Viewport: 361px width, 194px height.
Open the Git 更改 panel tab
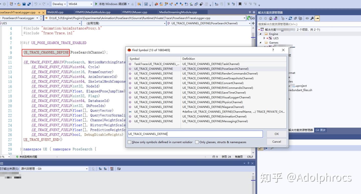click(x=320, y=130)
